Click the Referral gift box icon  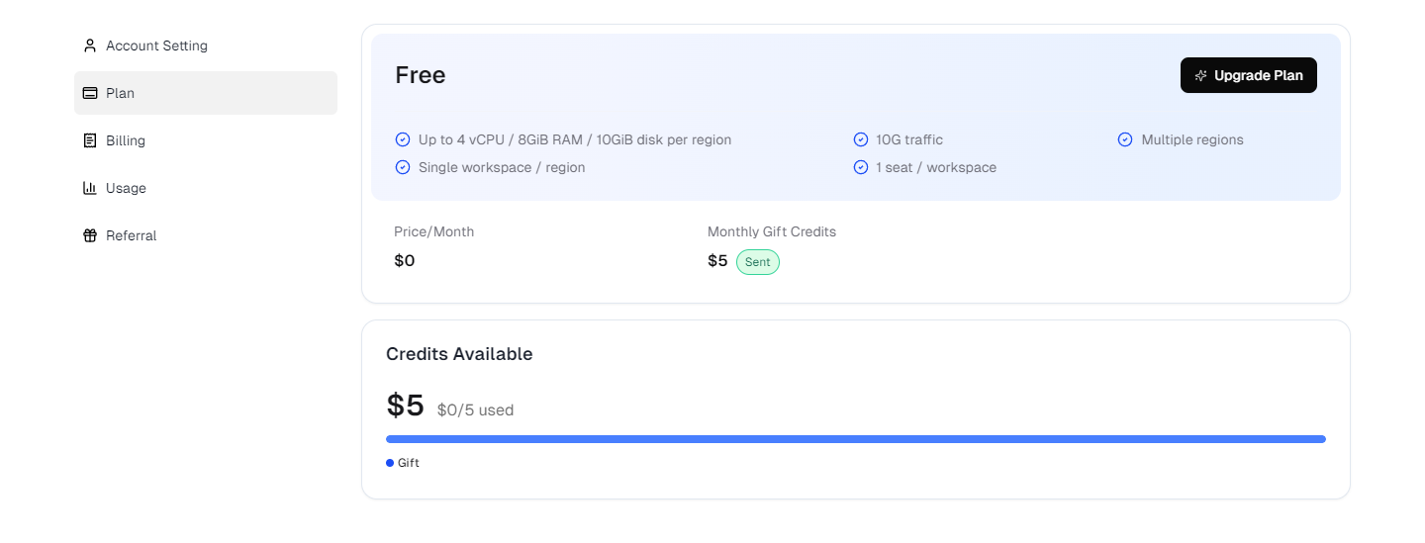[x=90, y=235]
